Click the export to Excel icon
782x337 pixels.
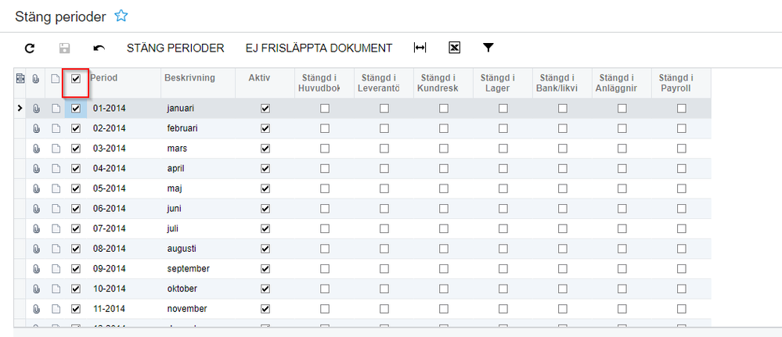(x=454, y=48)
